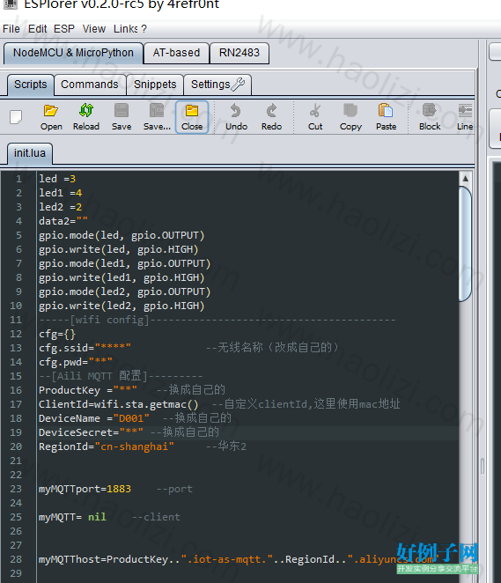Click line number 10 in the gutter

pyautogui.click(x=16, y=306)
